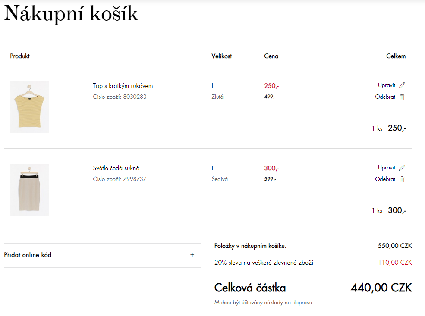Viewport: 425px width, 316px height.
Task: Open grey skirt product thumbnail
Action: (x=30, y=190)
